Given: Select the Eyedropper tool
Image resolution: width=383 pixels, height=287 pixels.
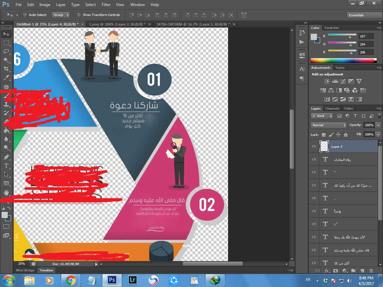Looking at the screenshot, I should [6, 78].
